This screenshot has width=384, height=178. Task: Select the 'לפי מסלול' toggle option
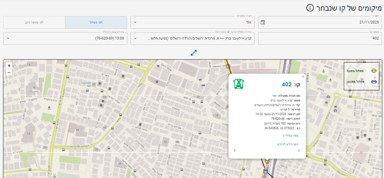96,22
